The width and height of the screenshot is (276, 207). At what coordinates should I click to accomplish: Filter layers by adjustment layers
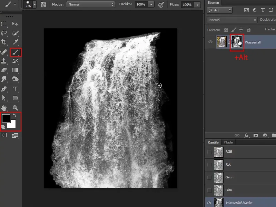[255, 10]
